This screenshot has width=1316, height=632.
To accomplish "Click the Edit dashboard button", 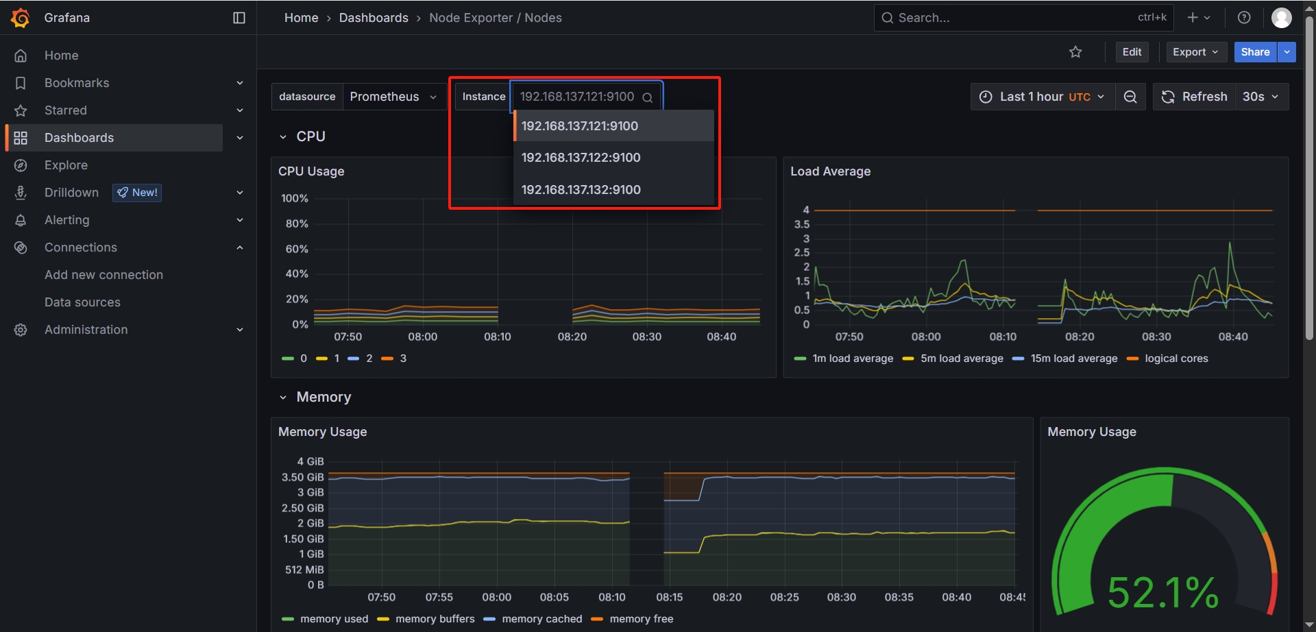I will (1132, 52).
